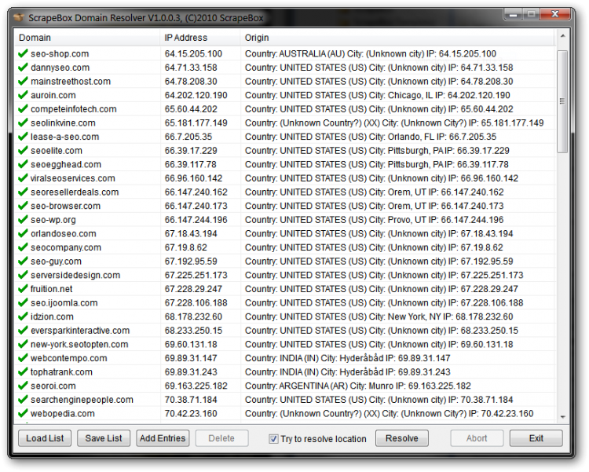589x472 pixels.
Task: Click the origin text mentioning ARGENTINA (AR)
Action: [357, 386]
